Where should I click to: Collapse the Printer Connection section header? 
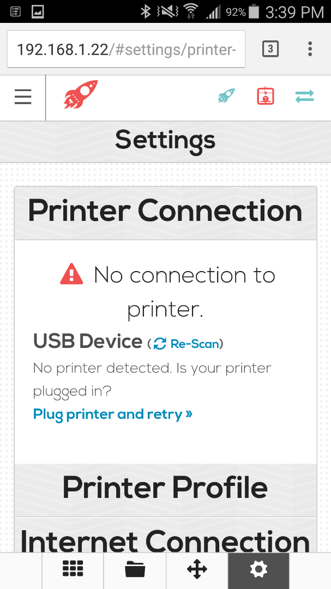(x=165, y=213)
